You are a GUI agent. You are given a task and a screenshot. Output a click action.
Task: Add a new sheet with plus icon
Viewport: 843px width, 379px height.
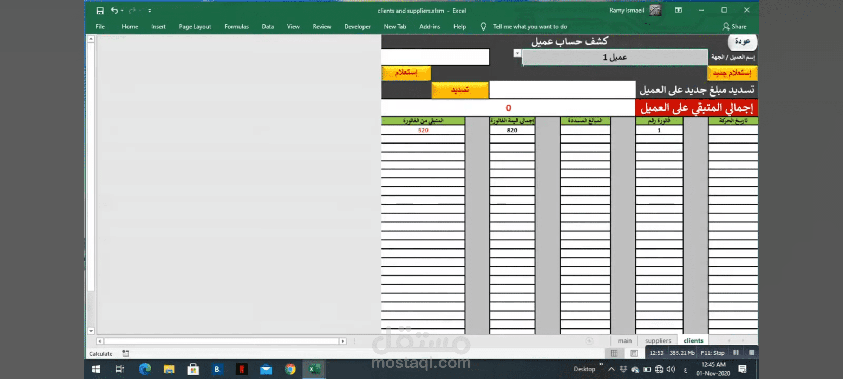point(589,341)
